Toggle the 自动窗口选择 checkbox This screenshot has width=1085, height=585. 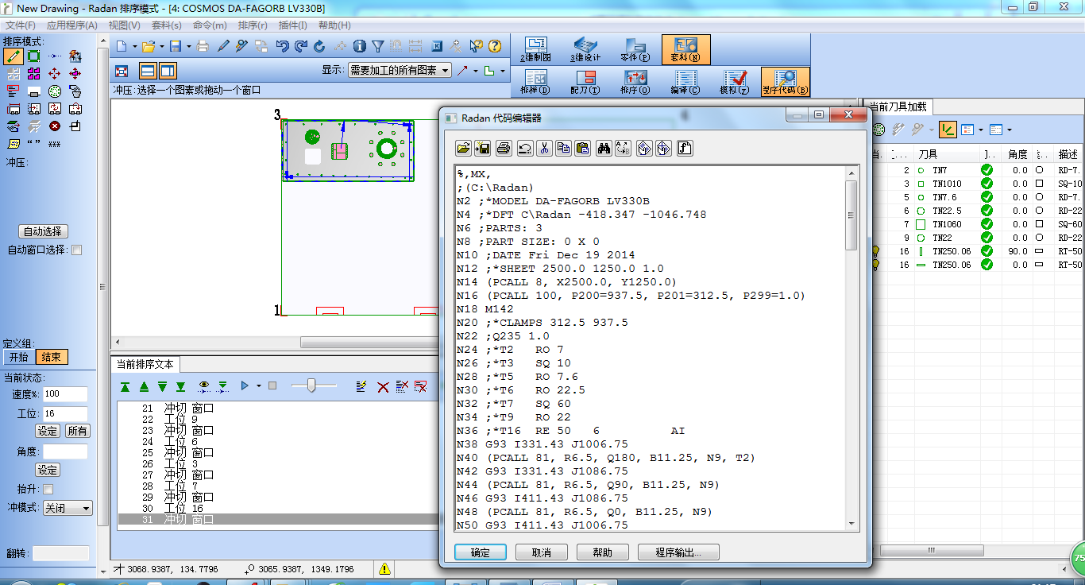77,250
